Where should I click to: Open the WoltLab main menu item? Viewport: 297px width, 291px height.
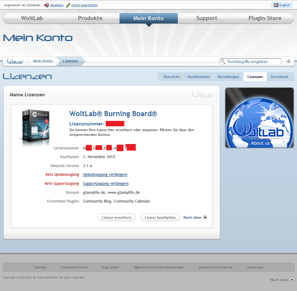pyautogui.click(x=32, y=18)
